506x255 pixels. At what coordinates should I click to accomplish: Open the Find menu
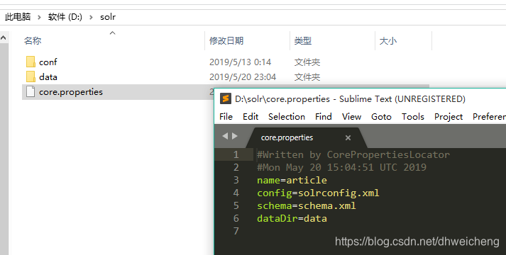324,117
